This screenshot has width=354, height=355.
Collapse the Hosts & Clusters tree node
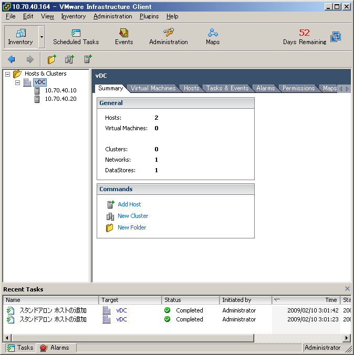8,74
